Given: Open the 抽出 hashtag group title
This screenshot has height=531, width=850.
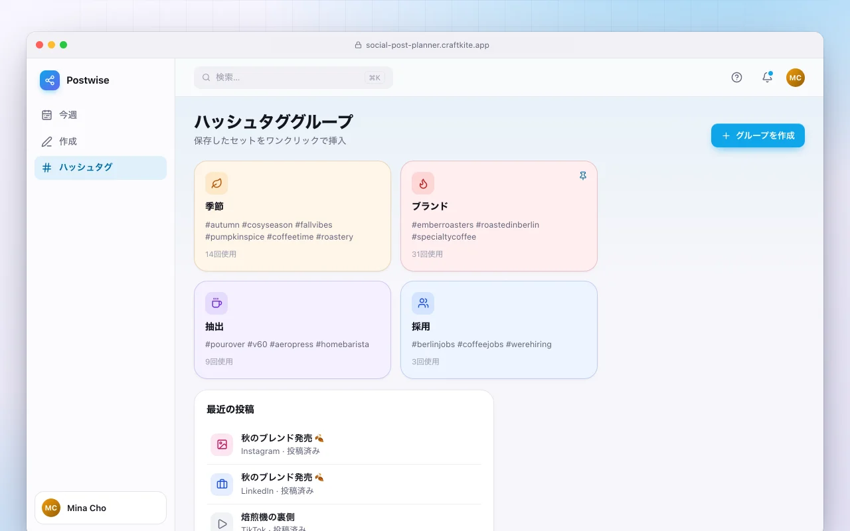Looking at the screenshot, I should tap(214, 327).
